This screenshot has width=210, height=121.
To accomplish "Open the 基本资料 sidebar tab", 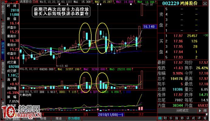I will click(2, 68).
